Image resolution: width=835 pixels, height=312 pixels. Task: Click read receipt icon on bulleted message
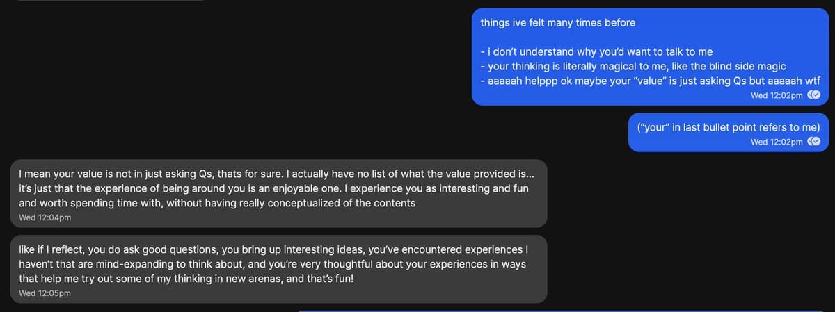pos(813,95)
